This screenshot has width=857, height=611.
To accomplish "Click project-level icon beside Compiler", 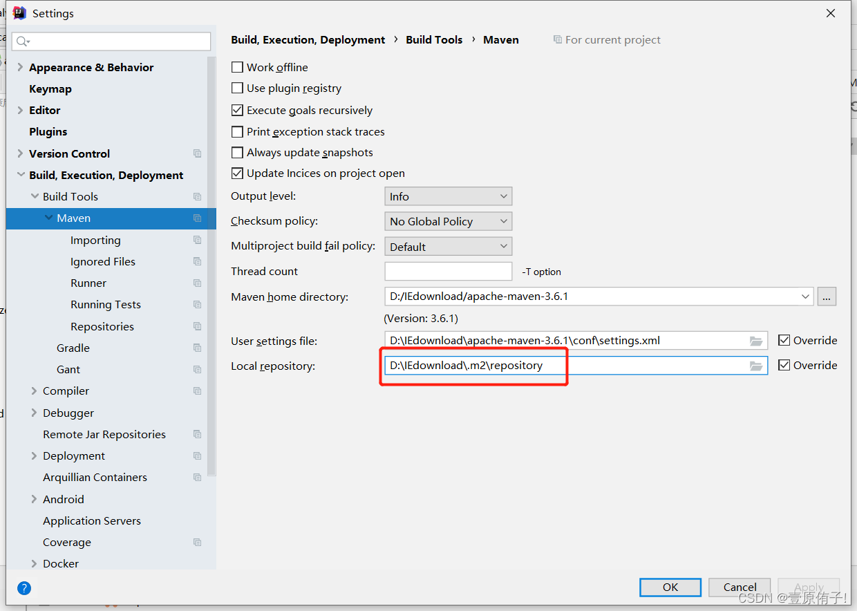I will coord(198,391).
